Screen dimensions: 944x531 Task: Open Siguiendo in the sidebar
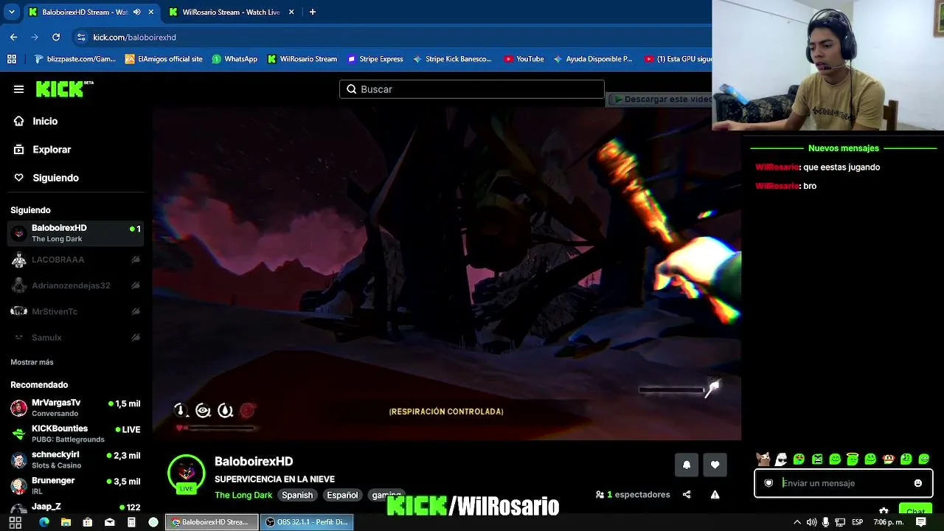[x=55, y=178]
